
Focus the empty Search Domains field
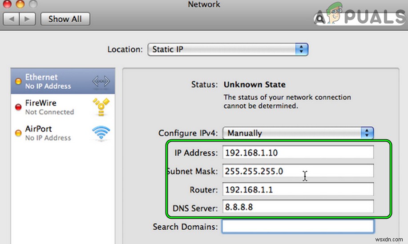[x=298, y=226]
